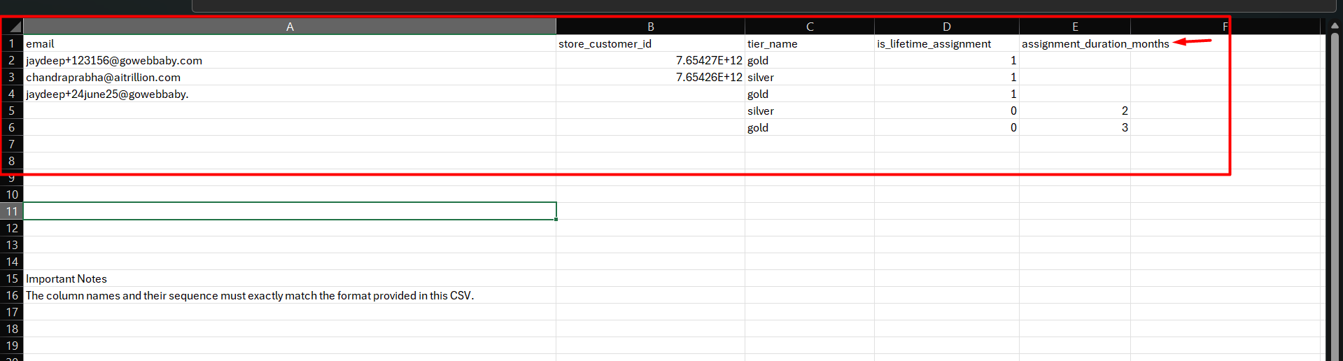
Task: Click the Select All corner triangle
Action: coord(14,27)
